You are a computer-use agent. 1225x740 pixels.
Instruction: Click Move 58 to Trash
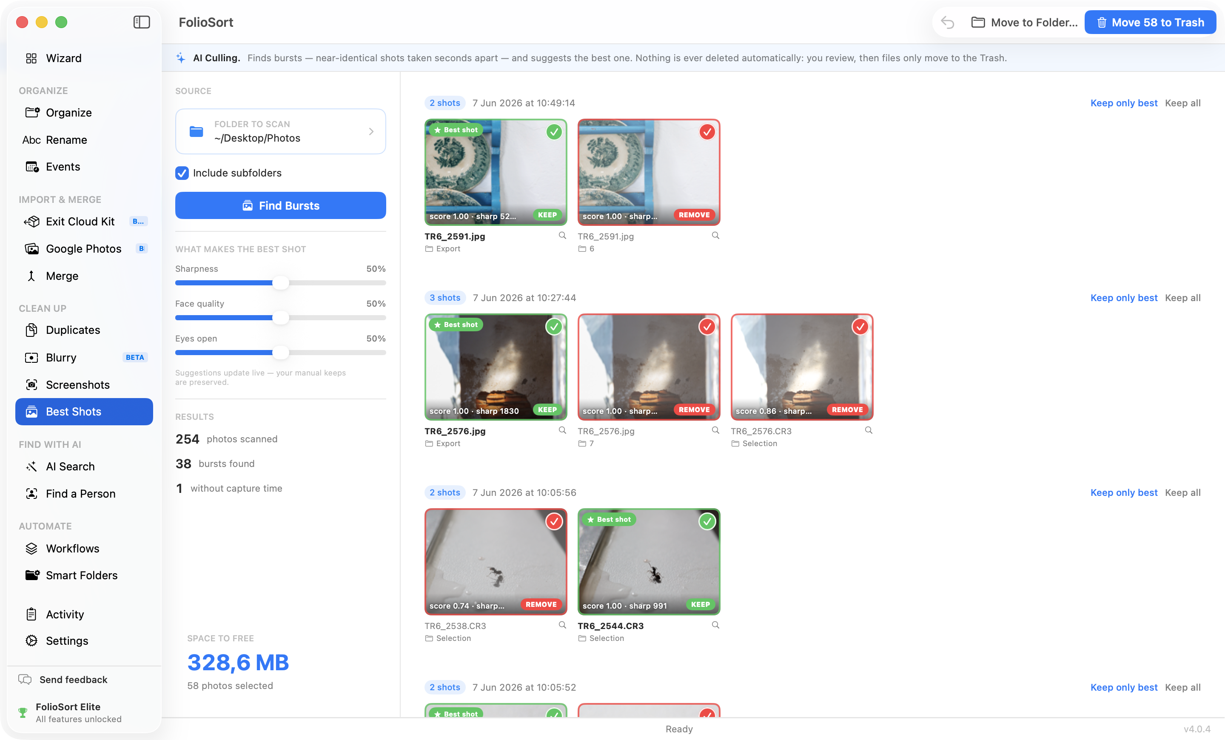[1150, 23]
